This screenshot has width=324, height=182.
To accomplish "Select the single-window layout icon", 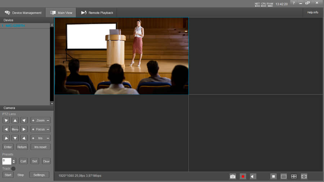I will (x=284, y=176).
